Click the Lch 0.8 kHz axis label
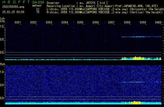This screenshot has height=107, width=164. (x=2, y=52)
